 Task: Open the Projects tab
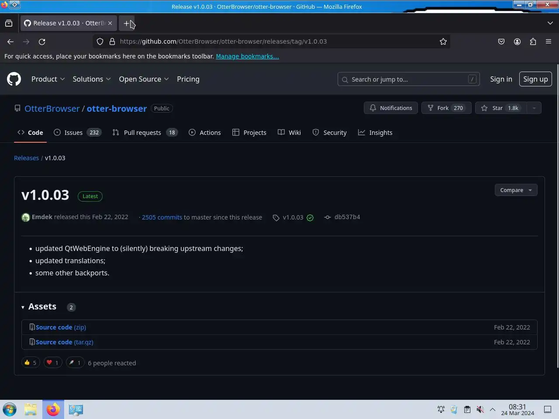coord(249,133)
